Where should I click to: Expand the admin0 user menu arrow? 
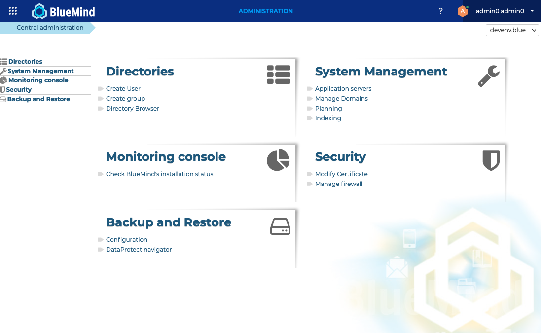pyautogui.click(x=532, y=11)
